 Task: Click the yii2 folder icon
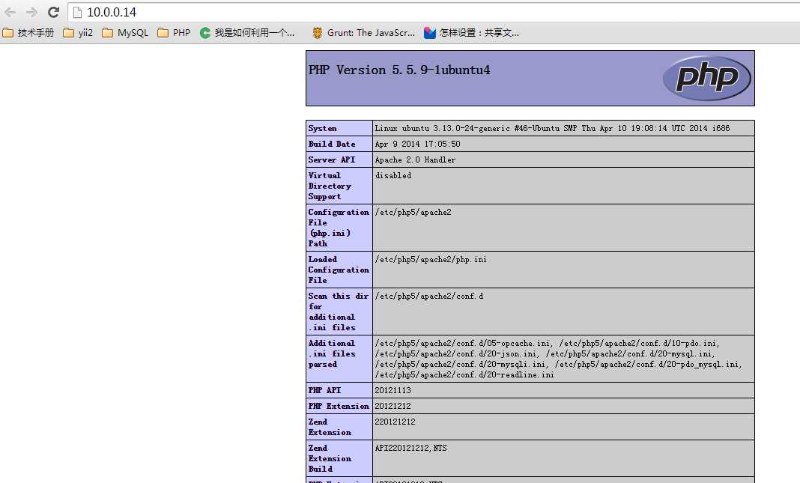tap(68, 33)
